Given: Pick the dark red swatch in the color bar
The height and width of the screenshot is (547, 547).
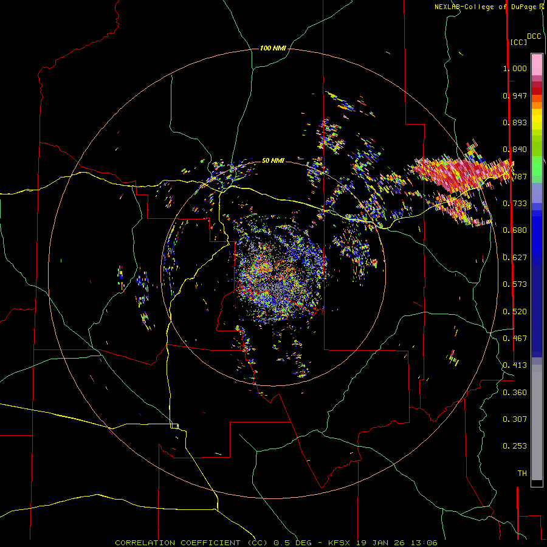Looking at the screenshot, I should point(537,91).
